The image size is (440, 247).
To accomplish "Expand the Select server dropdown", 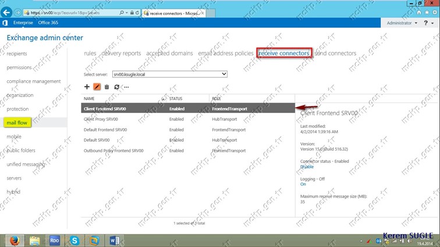I will (x=170, y=74).
